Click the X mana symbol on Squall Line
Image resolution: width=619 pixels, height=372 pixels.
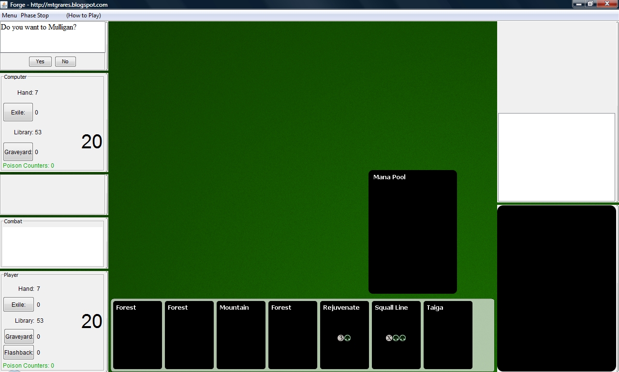[389, 338]
